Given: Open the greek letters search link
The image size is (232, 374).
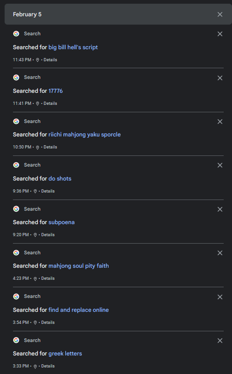Looking at the screenshot, I should click(65, 354).
